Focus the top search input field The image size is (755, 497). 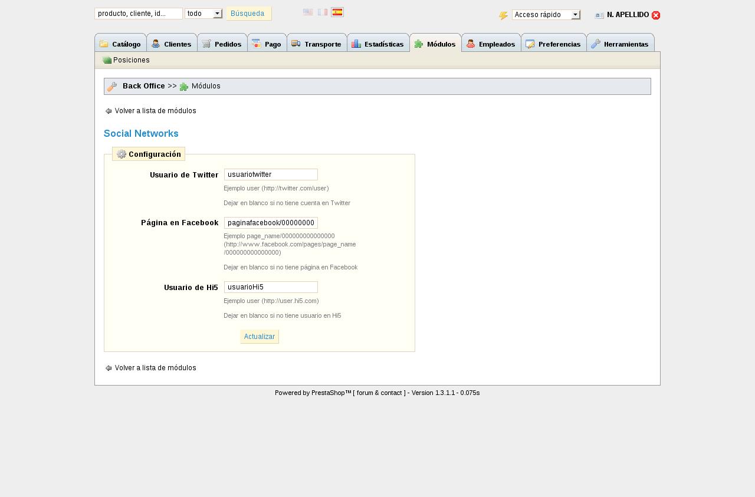(x=139, y=14)
